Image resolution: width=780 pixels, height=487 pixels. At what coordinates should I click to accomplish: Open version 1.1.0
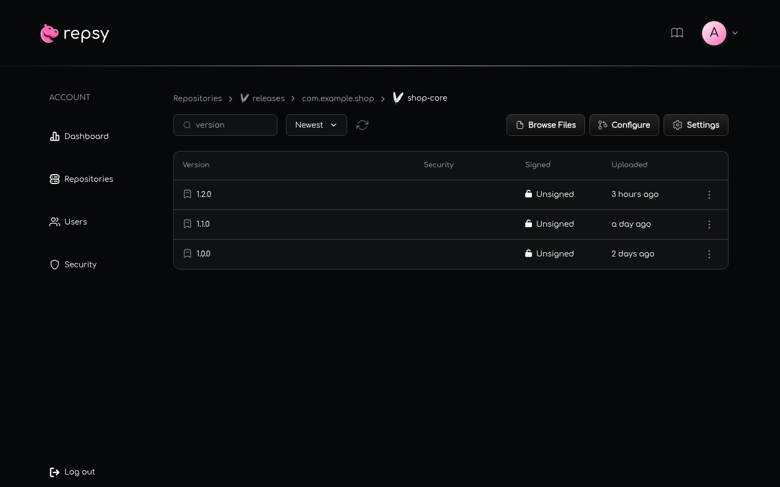(x=203, y=224)
